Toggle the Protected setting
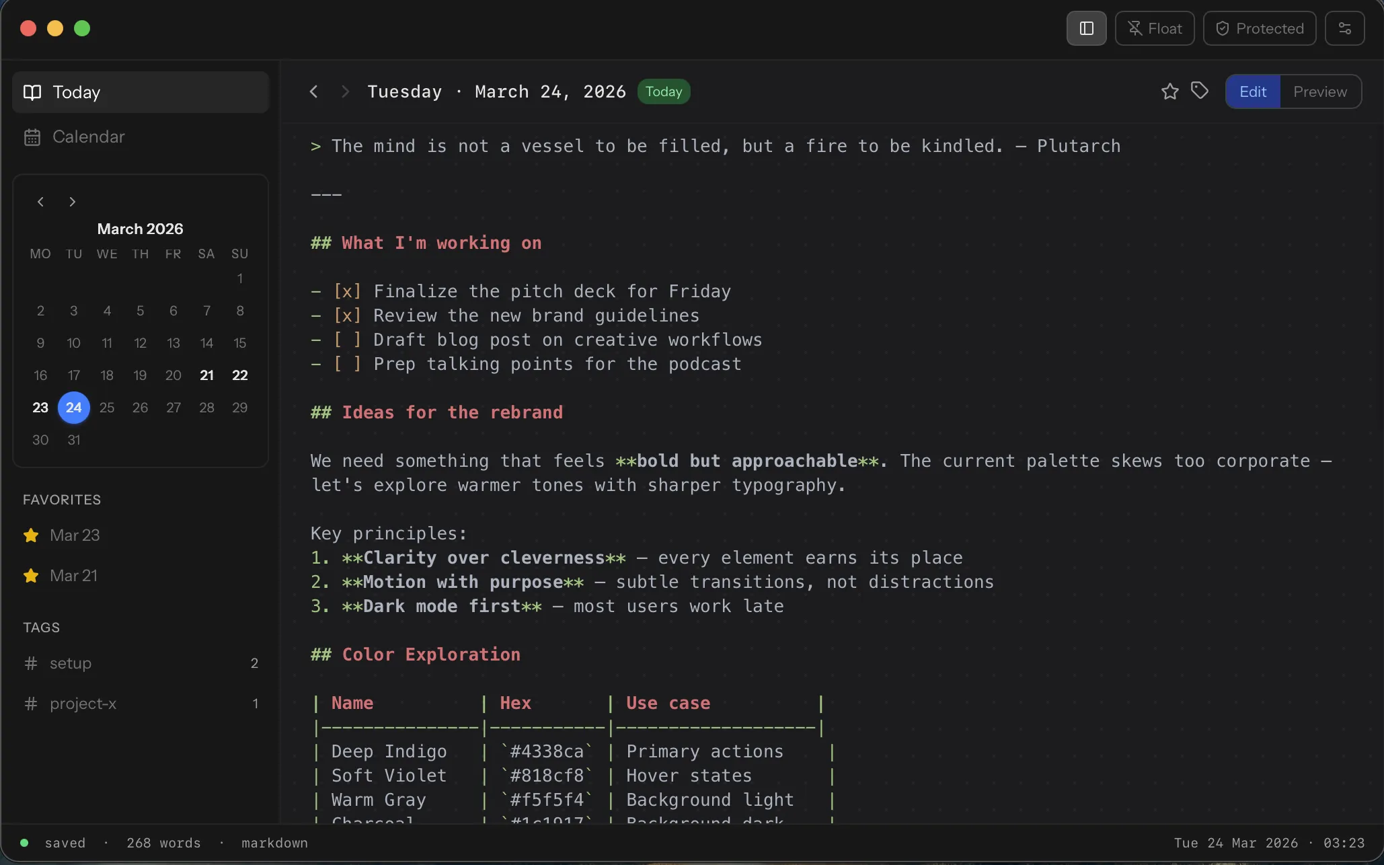The width and height of the screenshot is (1384, 865). [x=1259, y=28]
